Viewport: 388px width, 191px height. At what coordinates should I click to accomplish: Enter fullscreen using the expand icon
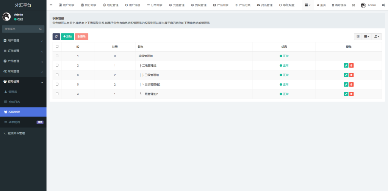coord(354,5)
